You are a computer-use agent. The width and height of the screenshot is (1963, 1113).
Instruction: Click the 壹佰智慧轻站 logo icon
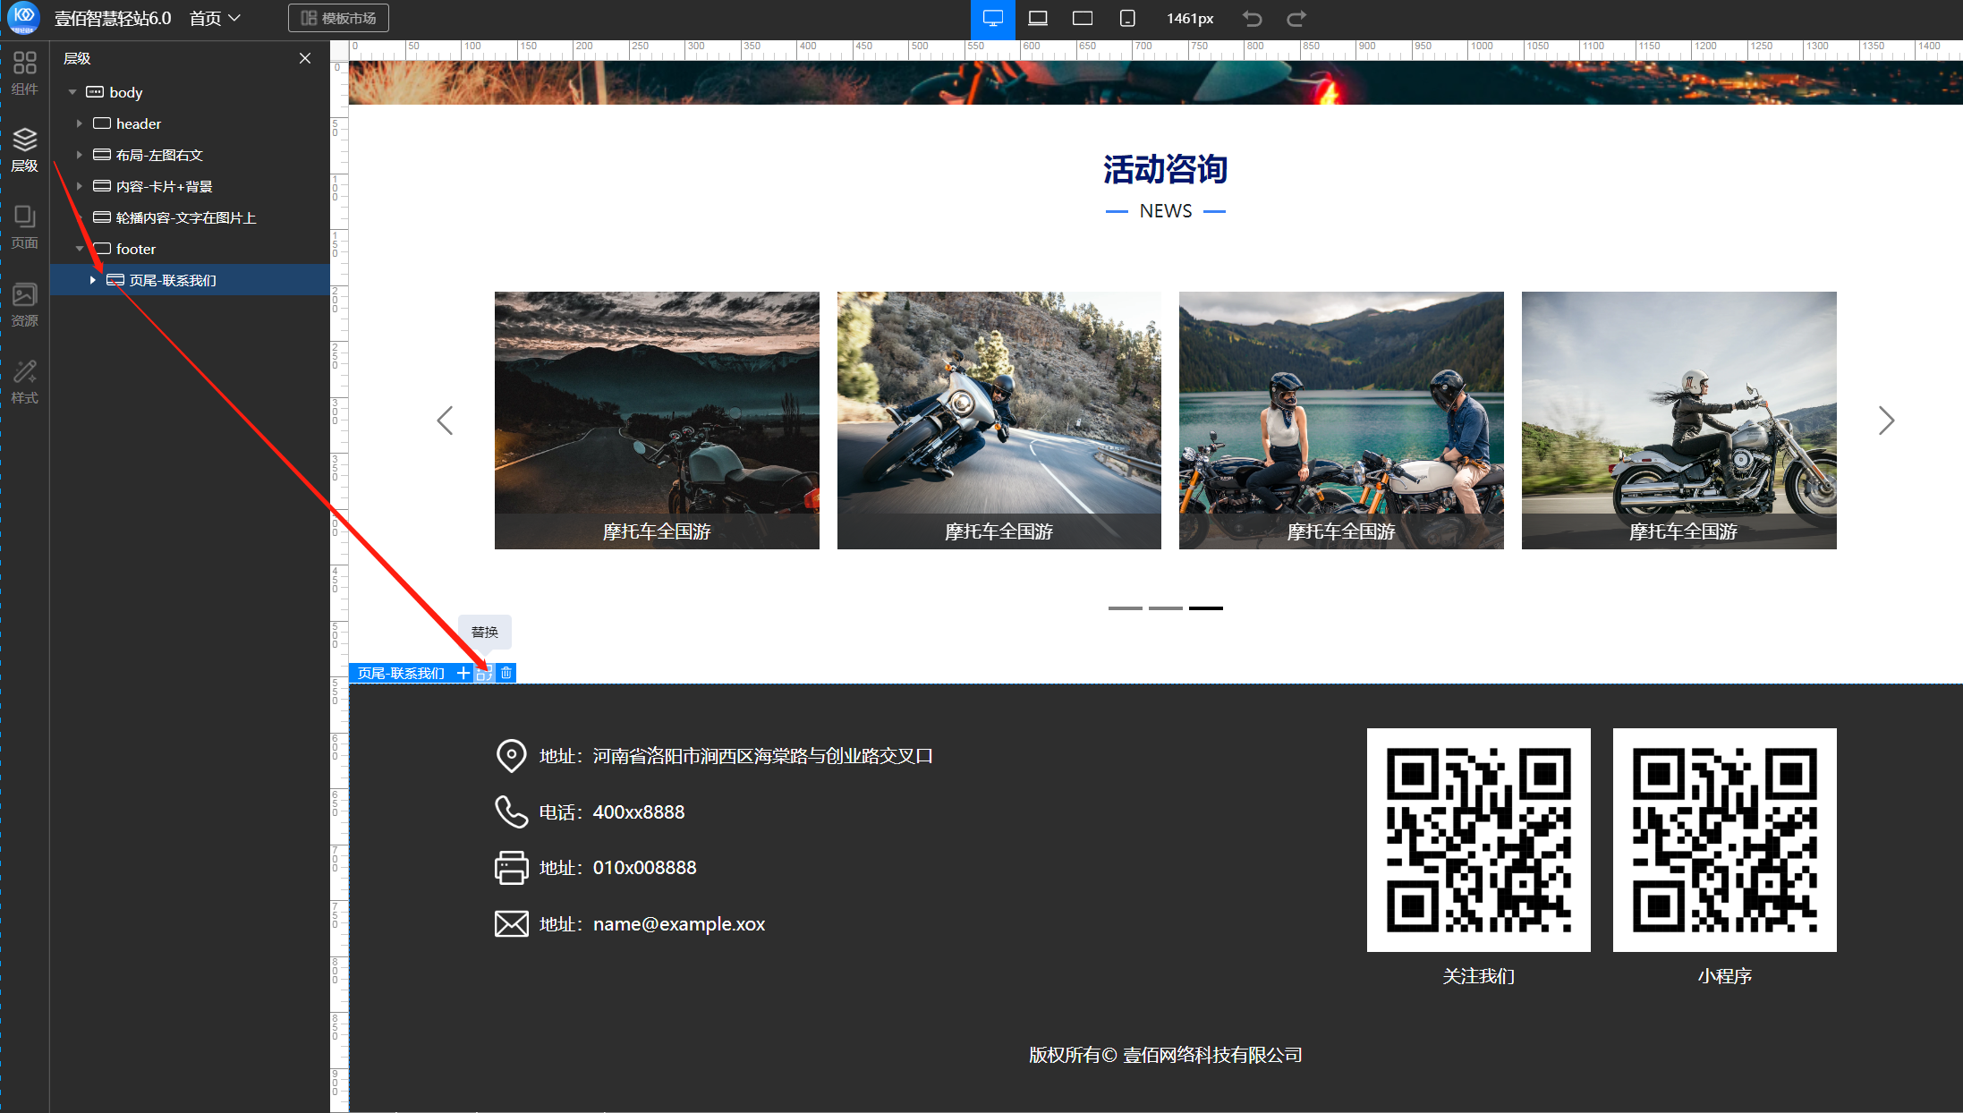coord(24,17)
